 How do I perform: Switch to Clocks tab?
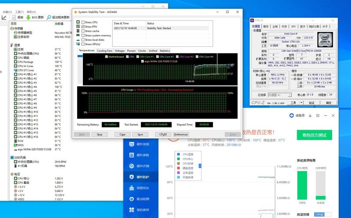[x=142, y=51]
